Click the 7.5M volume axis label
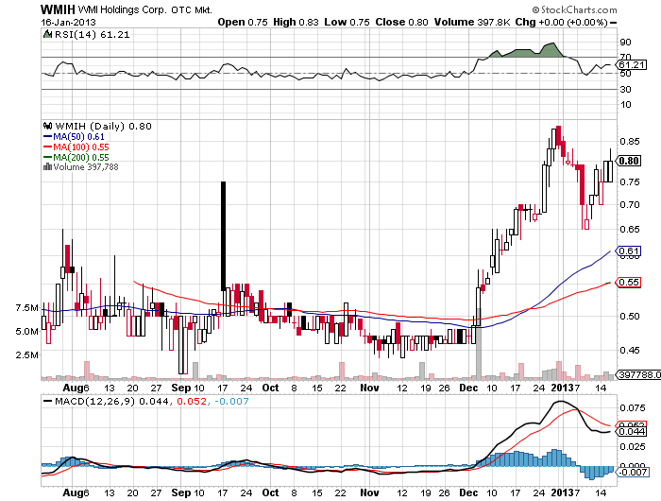This screenshot has height=501, width=661. click(x=27, y=308)
